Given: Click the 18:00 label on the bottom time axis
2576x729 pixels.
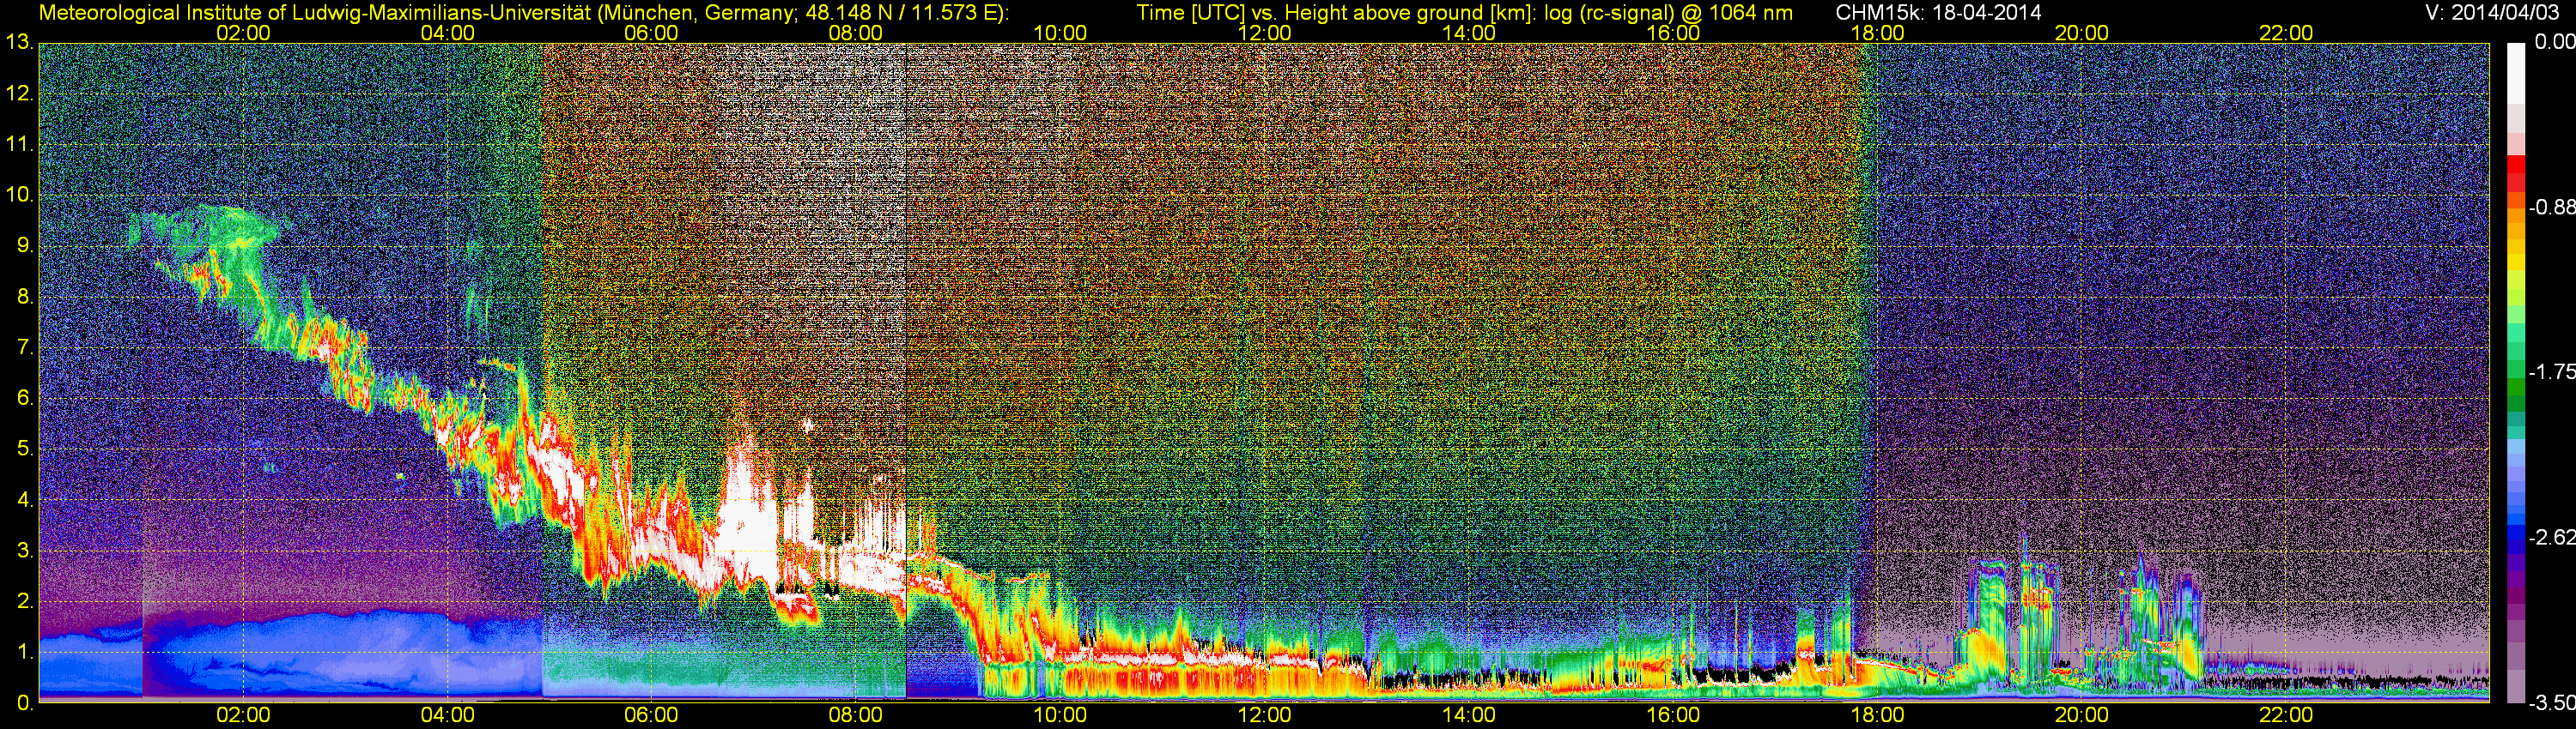Looking at the screenshot, I should [x=1877, y=715].
